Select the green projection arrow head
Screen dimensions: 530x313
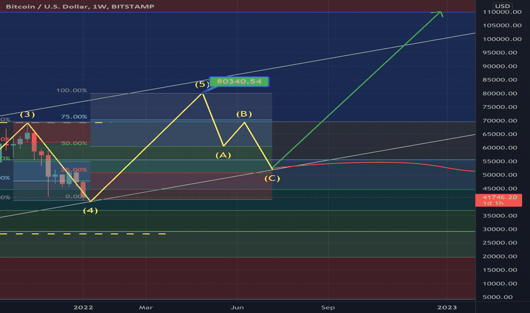[439, 14]
